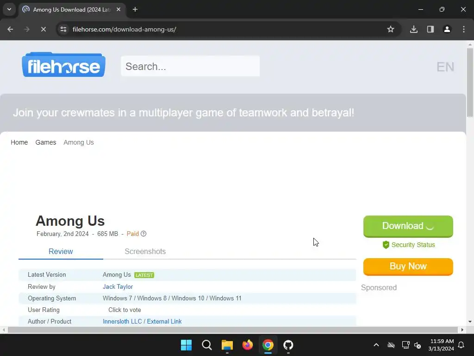
Task: Toggle the Chrome side panel
Action: [x=430, y=29]
